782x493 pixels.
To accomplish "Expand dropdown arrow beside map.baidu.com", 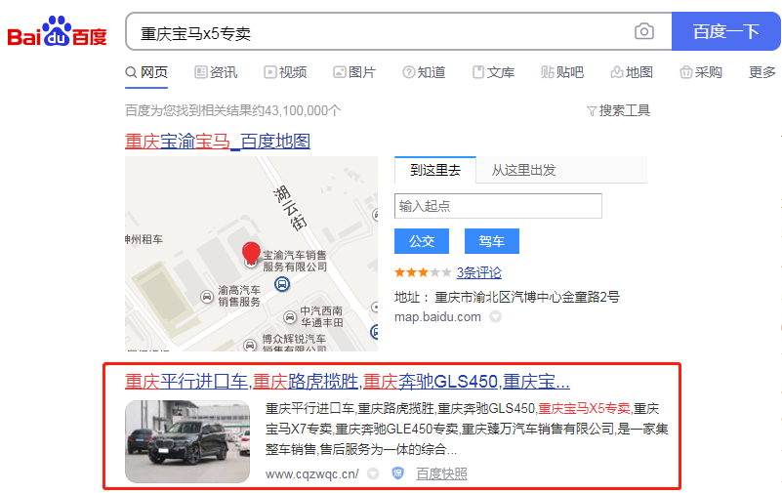I will tap(495, 316).
